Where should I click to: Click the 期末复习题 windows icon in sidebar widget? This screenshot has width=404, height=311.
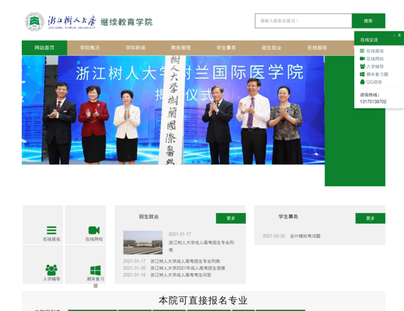tap(362, 74)
